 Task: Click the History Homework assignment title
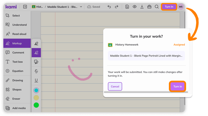127,45
